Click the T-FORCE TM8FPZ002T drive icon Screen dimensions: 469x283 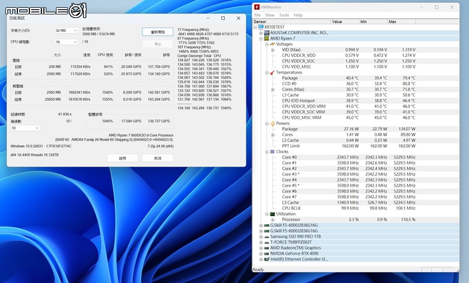coord(266,242)
